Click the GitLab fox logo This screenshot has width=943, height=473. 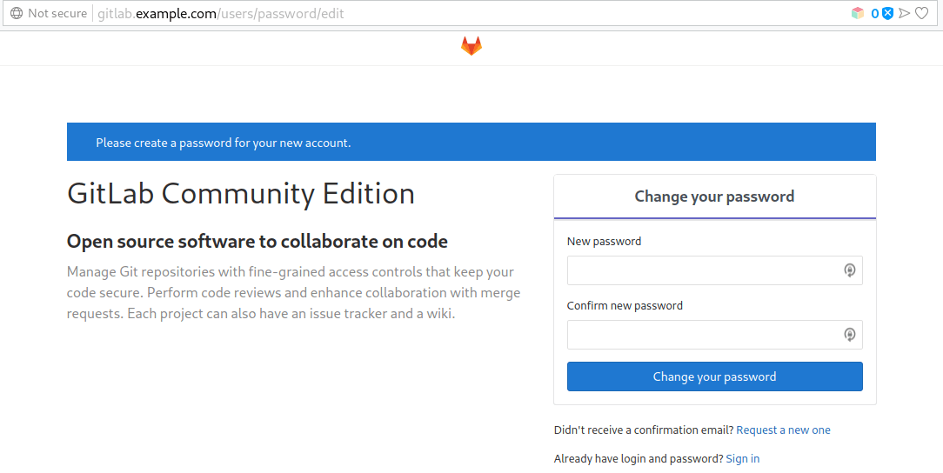coord(471,46)
